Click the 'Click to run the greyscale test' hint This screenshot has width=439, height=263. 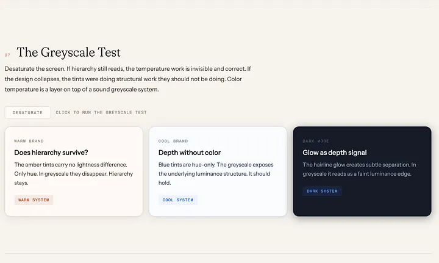tap(101, 113)
